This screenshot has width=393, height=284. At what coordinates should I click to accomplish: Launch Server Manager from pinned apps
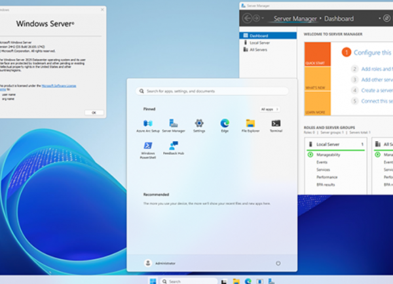(x=174, y=126)
